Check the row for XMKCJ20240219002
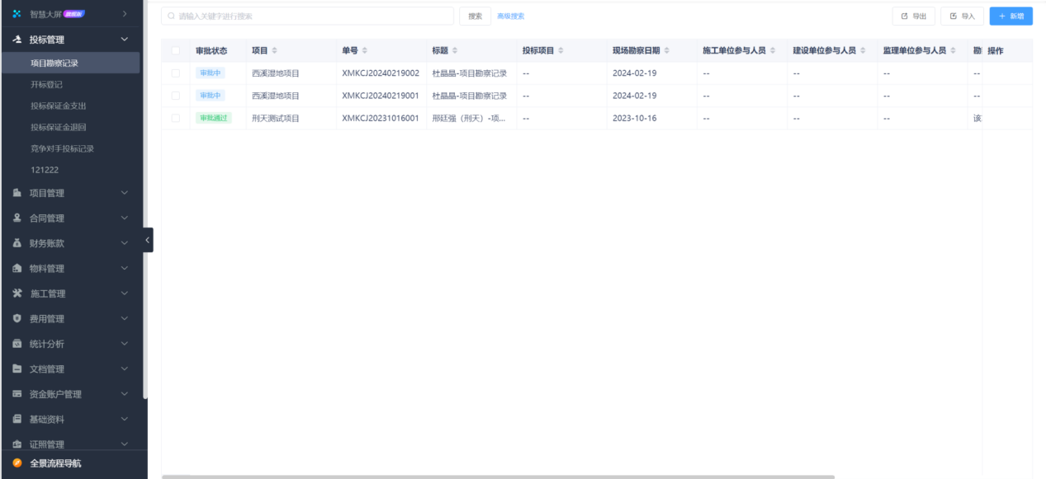1046x479 pixels. (175, 73)
